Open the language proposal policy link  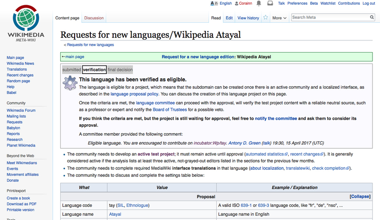tap(134, 94)
